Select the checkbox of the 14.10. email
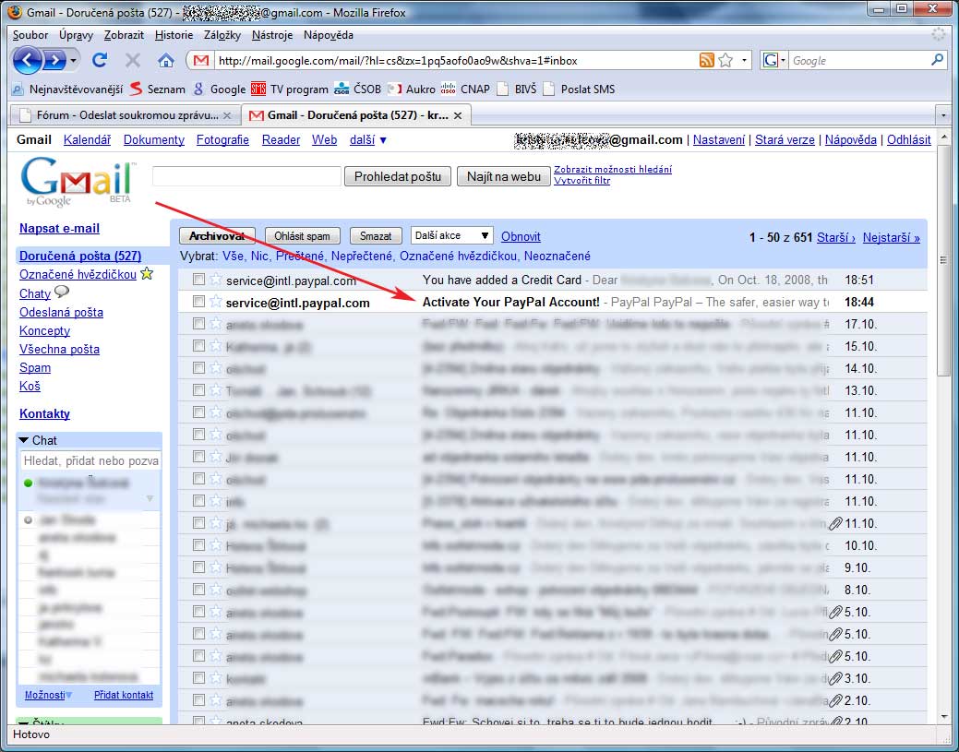Screen dimensions: 959x752 198,367
